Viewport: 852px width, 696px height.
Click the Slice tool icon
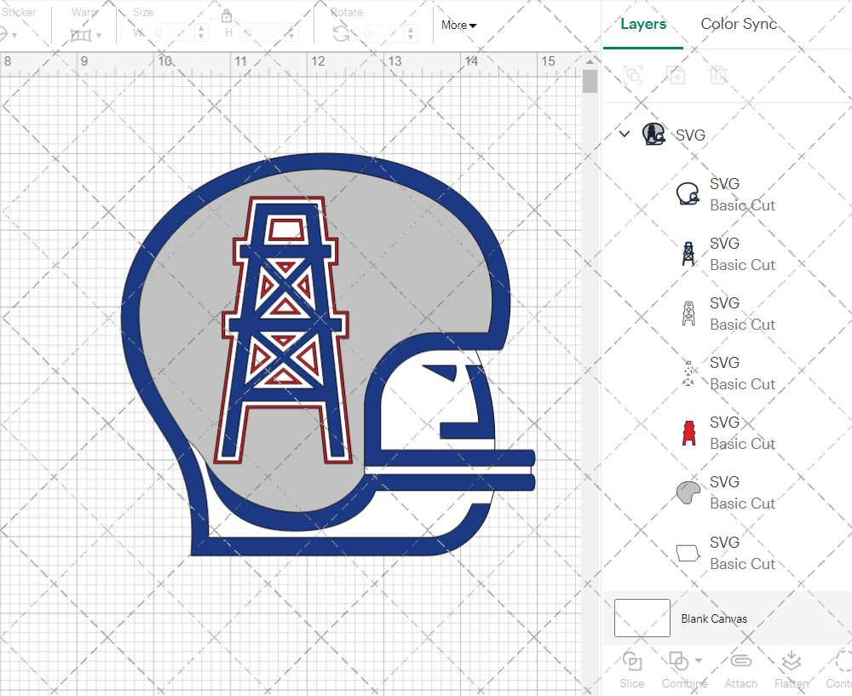[x=631, y=662]
